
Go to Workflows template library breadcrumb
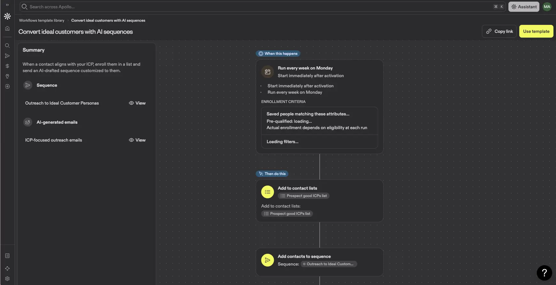[42, 20]
